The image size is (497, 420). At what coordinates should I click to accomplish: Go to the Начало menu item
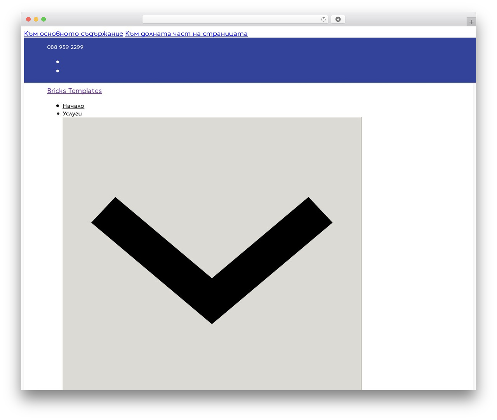pos(73,106)
